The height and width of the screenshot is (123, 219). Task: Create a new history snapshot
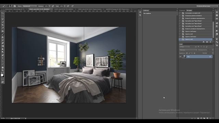207,42
